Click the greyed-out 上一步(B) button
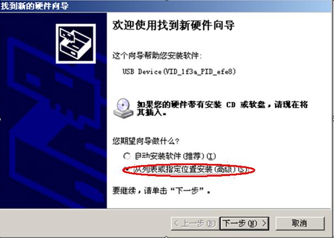The image size is (334, 238). (x=195, y=223)
